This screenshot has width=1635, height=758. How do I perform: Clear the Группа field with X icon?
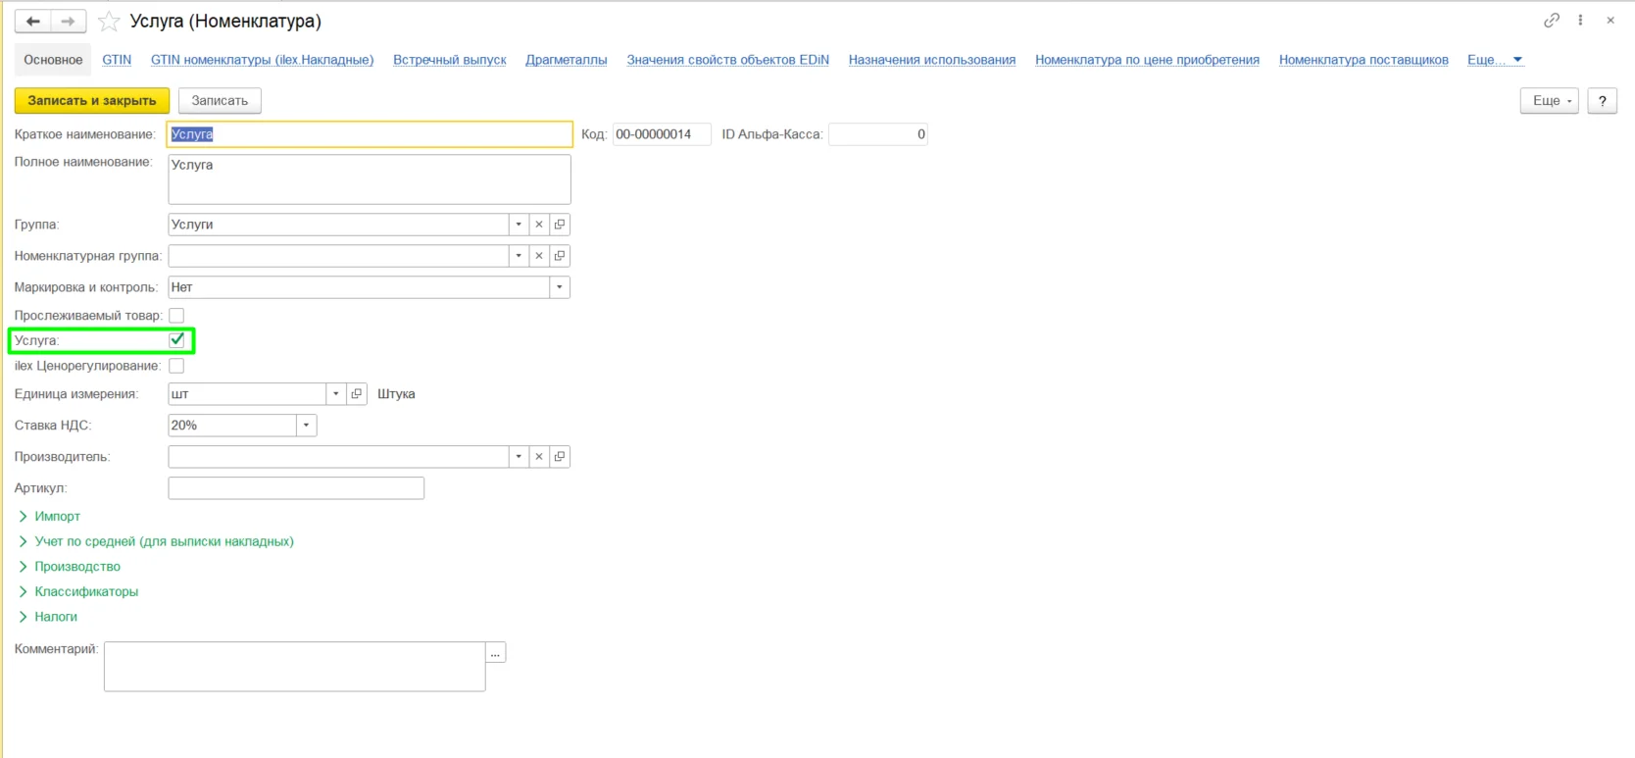pos(539,225)
